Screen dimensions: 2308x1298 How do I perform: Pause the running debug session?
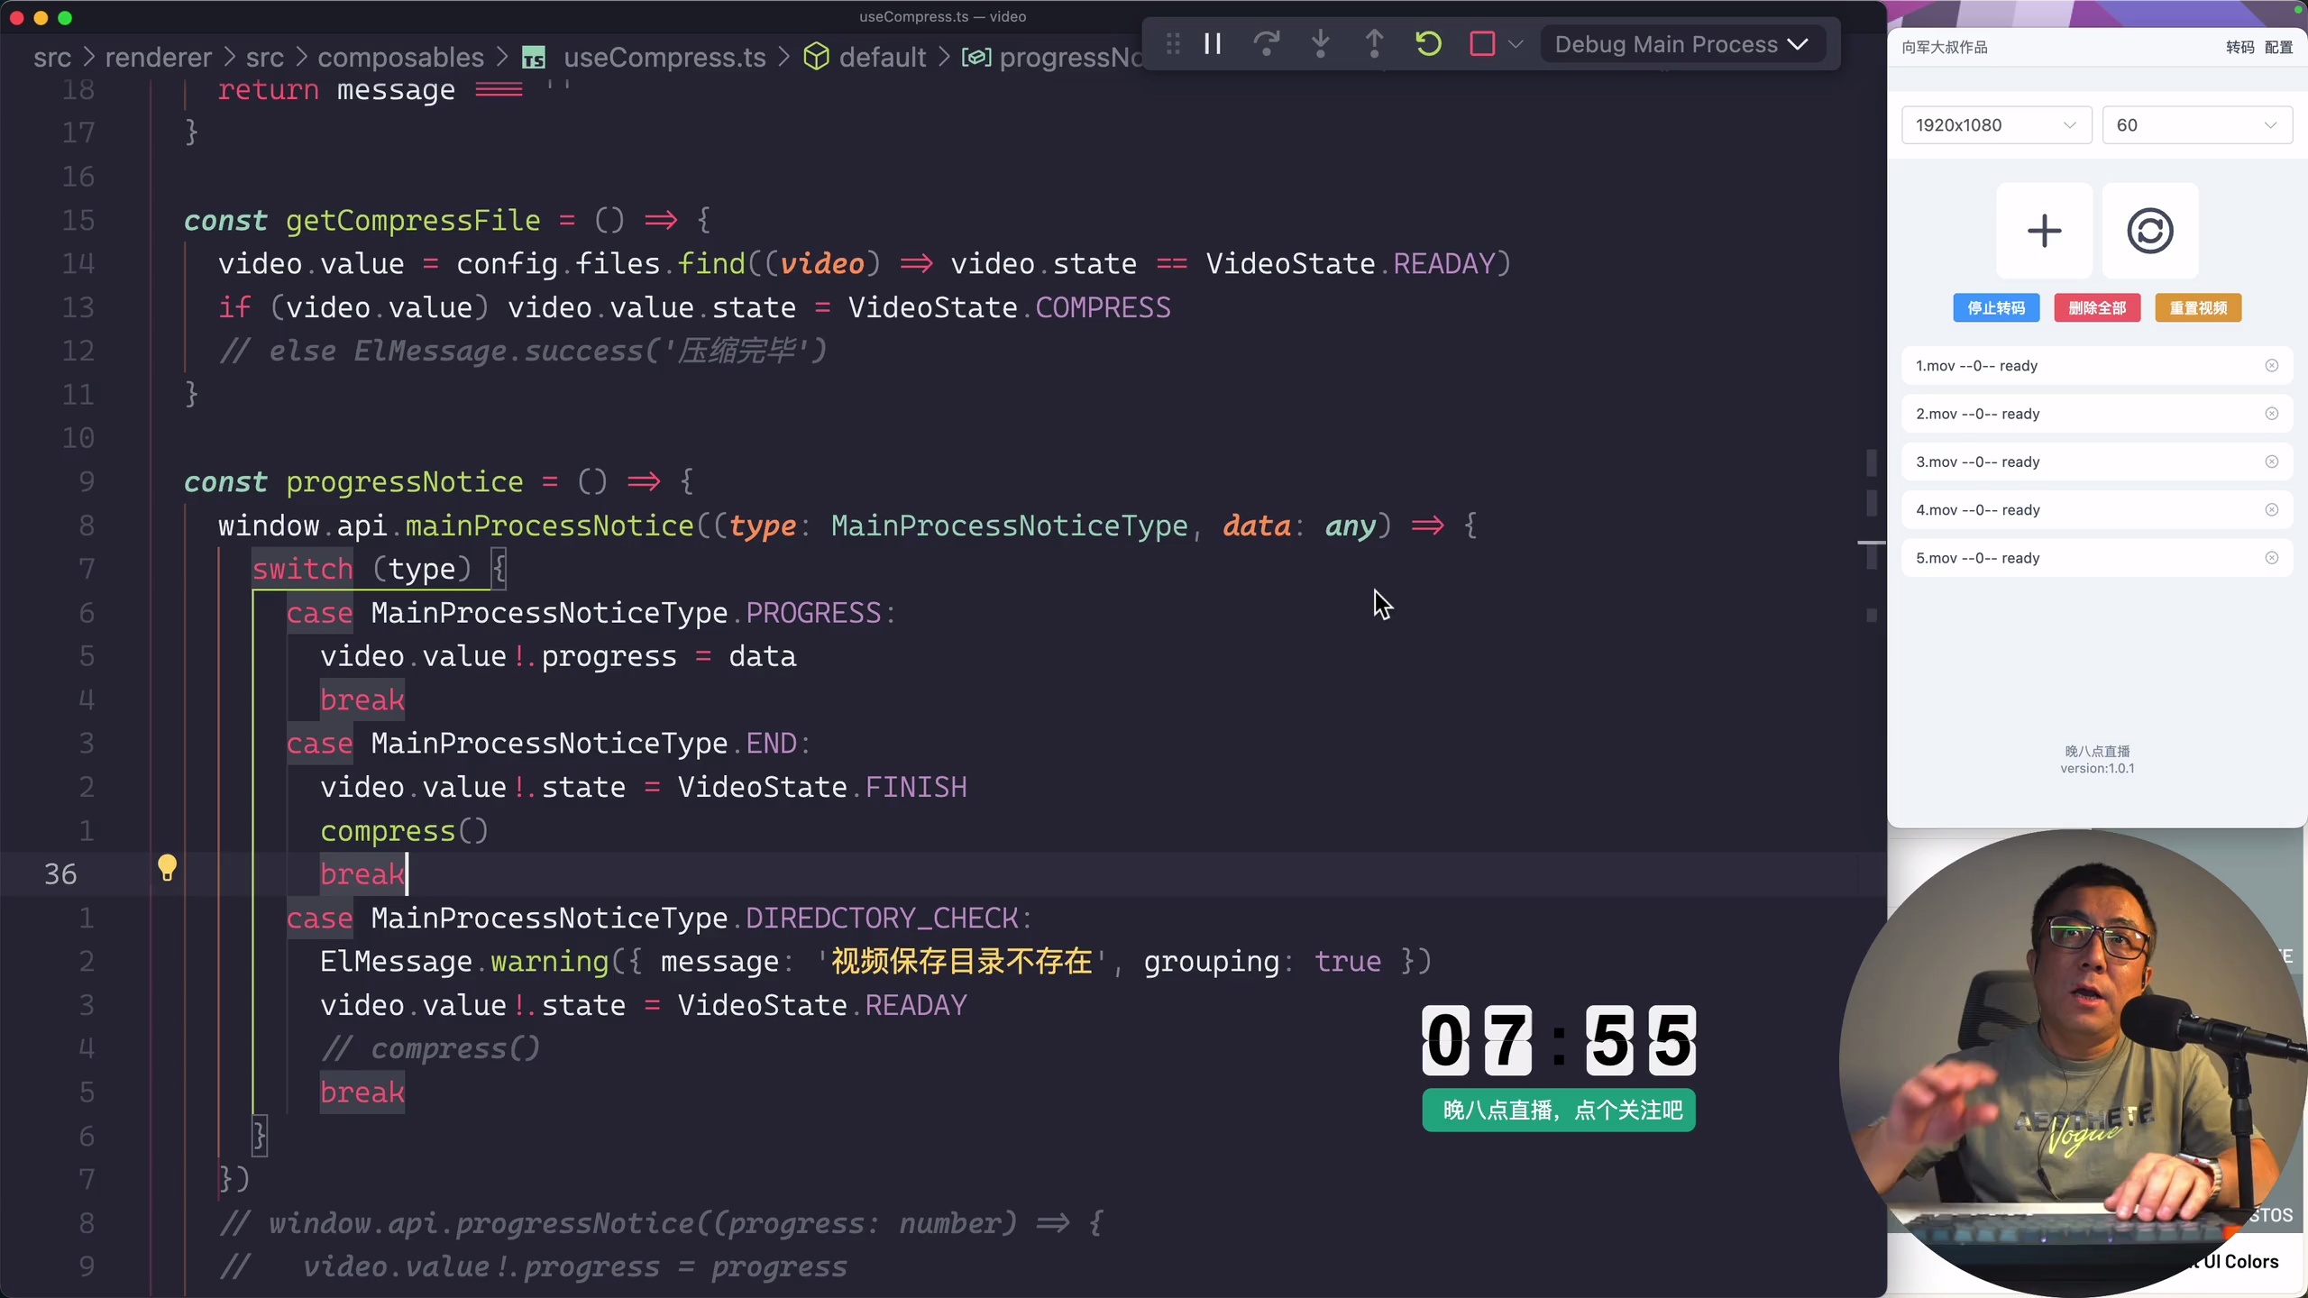pyautogui.click(x=1213, y=42)
